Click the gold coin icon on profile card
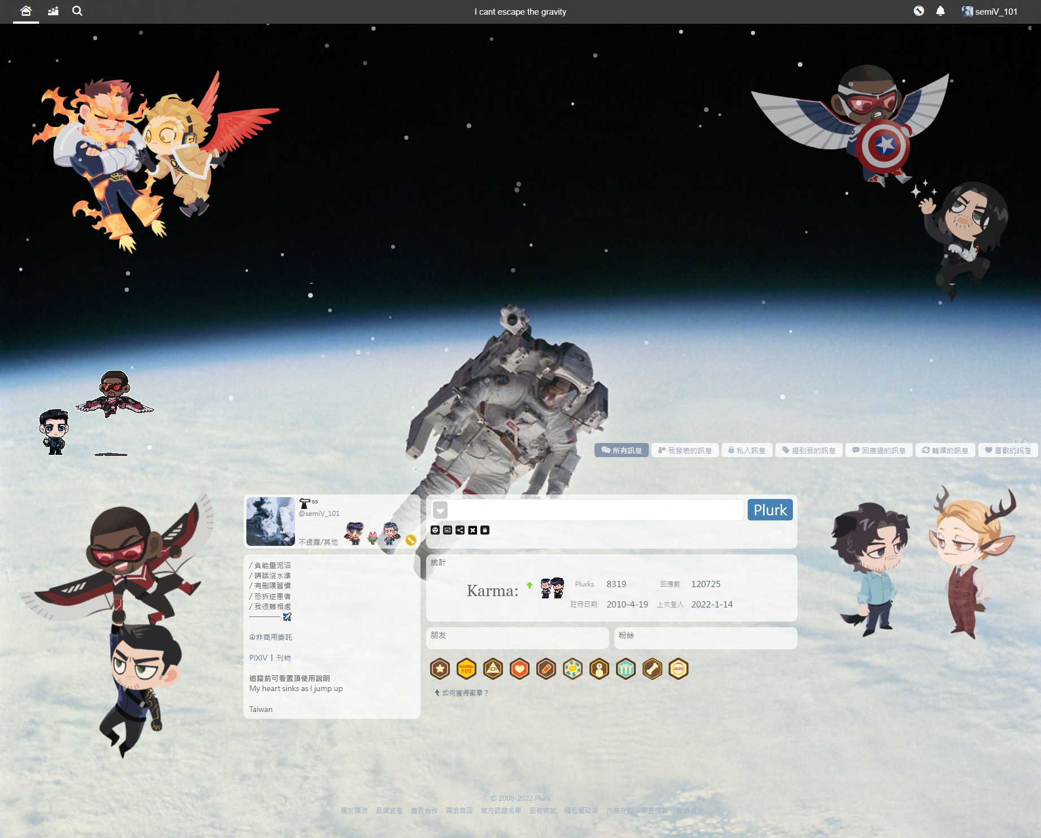Viewport: 1041px width, 838px height. [411, 540]
